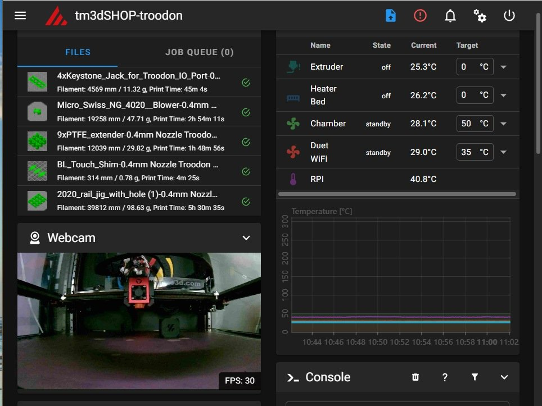Switch to the FILES tab
The height and width of the screenshot is (406, 542).
[x=78, y=52]
